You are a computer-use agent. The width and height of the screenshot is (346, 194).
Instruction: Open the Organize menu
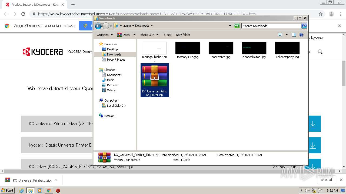[105, 35]
